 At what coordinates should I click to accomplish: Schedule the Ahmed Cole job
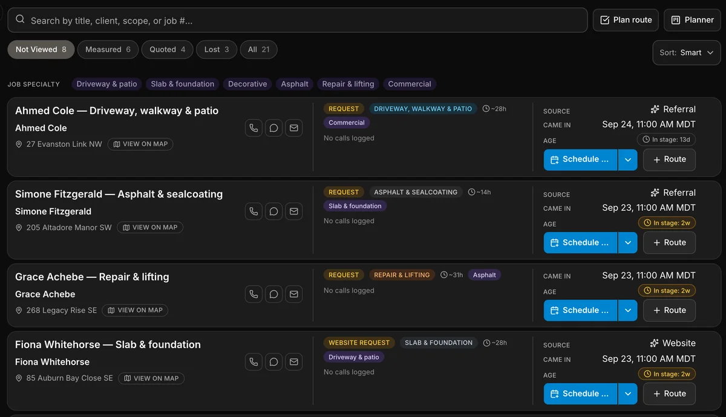coord(580,160)
